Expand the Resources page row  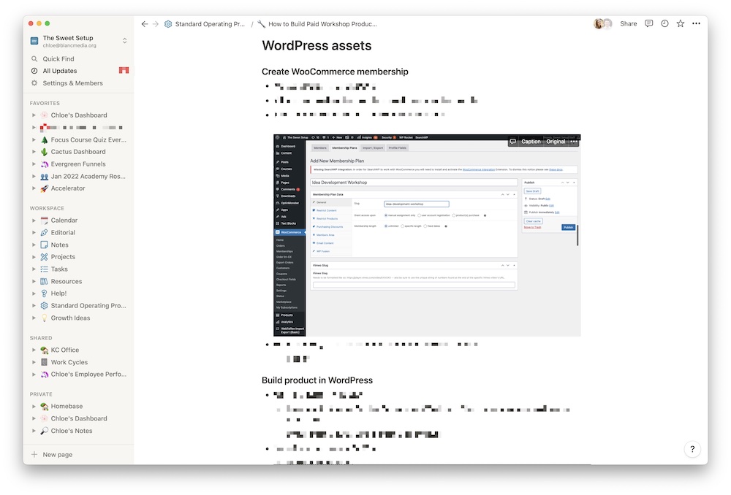(x=34, y=281)
